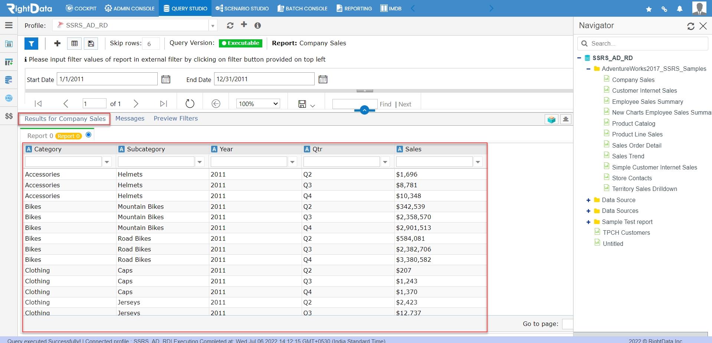Open Category column filter dropdown
This screenshot has height=343, width=712.
[x=107, y=162]
